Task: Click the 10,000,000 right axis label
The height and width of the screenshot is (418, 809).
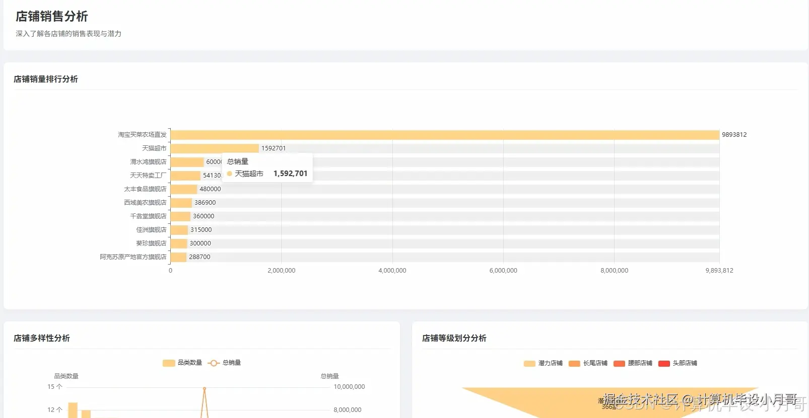Action: tap(349, 387)
